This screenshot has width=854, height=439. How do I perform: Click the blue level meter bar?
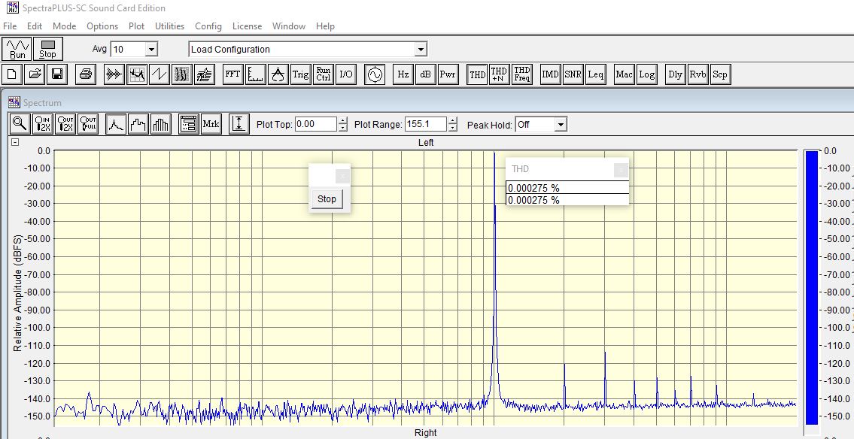click(812, 287)
